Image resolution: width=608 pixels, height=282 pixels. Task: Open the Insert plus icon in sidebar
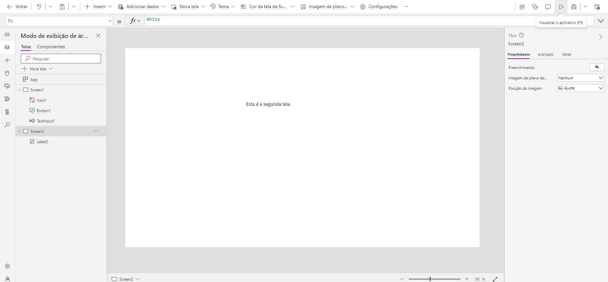[x=7, y=60]
